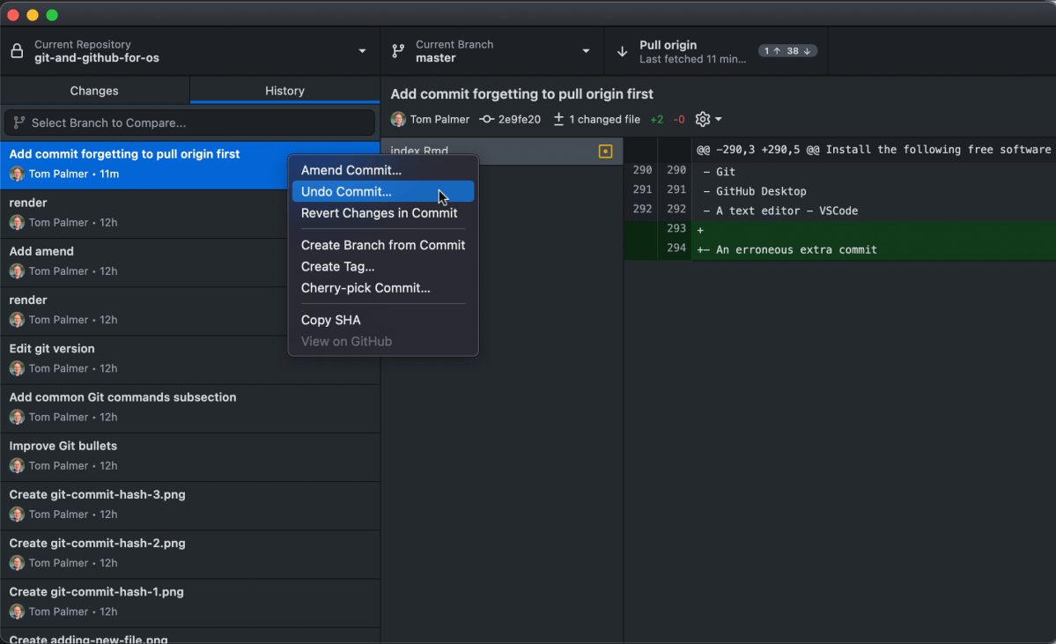Click the green +2 additions count
The image size is (1056, 644).
(657, 119)
